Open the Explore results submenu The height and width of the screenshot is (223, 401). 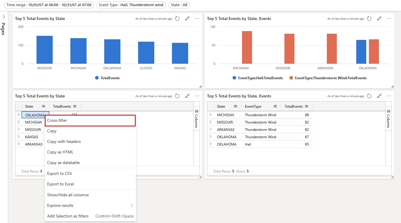(x=60, y=205)
